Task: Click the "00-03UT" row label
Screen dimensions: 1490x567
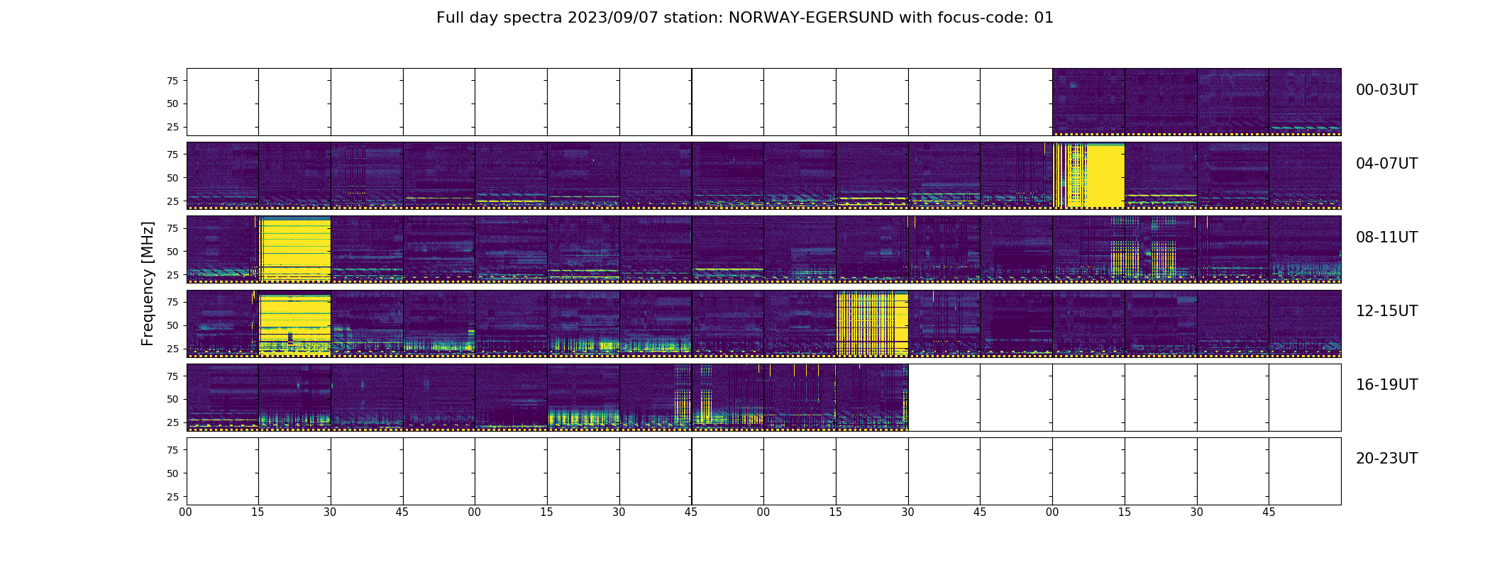Action: pos(1386,90)
